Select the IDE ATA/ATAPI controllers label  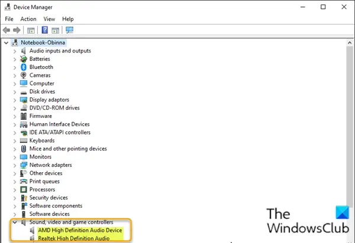[x=60, y=133]
